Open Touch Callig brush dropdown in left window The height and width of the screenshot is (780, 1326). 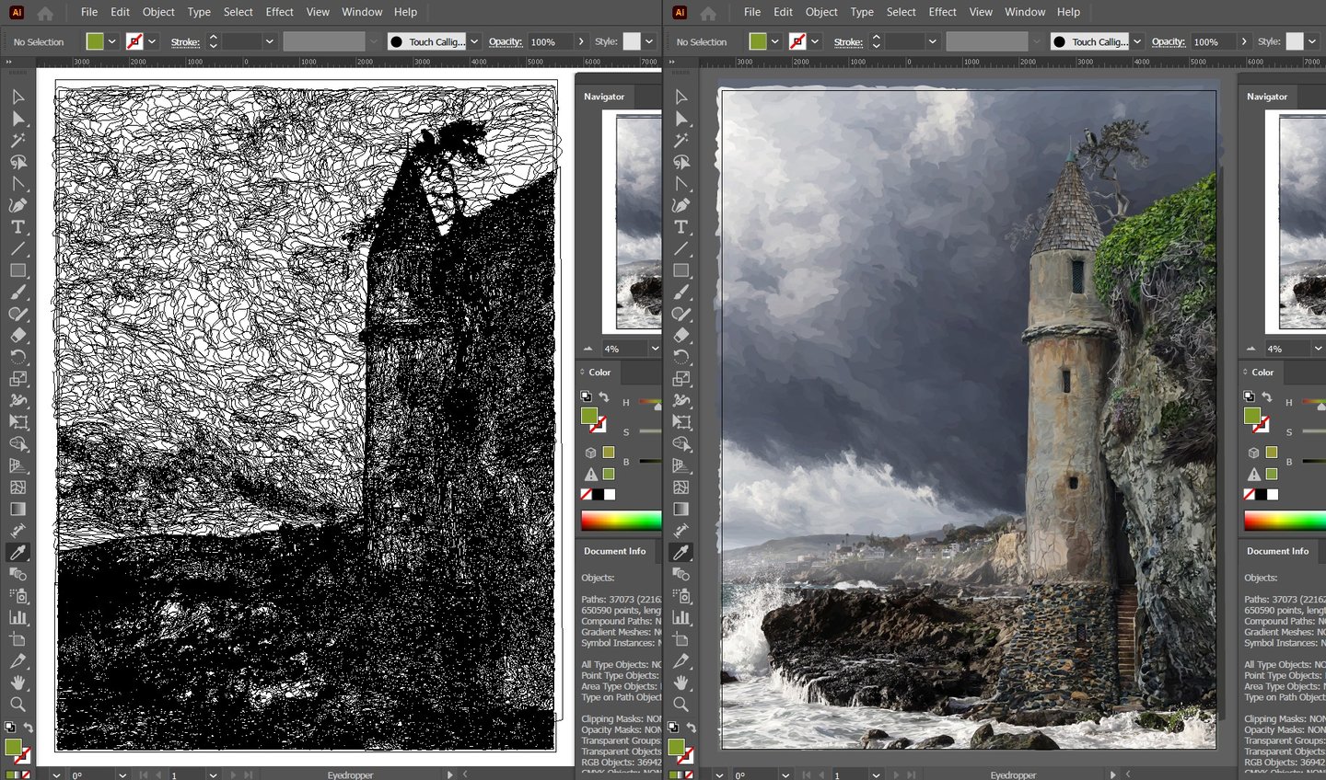[x=474, y=41]
